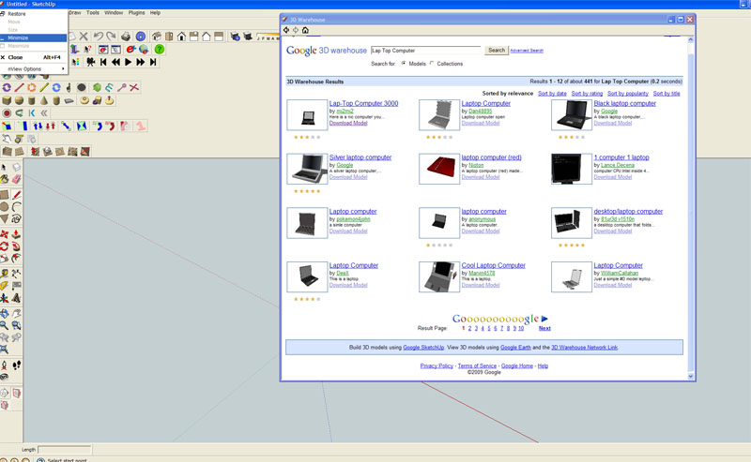The image size is (751, 462).
Task: Click Sort by date link
Action: tap(552, 94)
